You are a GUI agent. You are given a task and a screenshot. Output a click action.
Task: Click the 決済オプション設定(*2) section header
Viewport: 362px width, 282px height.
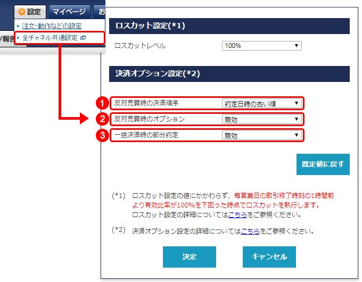point(229,74)
